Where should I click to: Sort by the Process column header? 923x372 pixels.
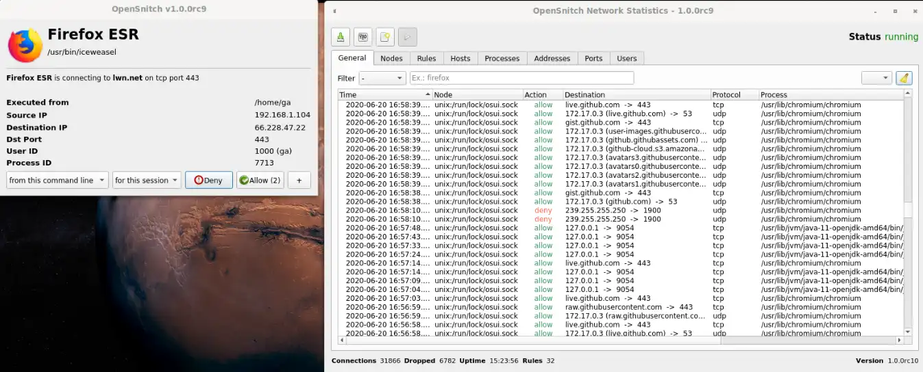pos(831,95)
